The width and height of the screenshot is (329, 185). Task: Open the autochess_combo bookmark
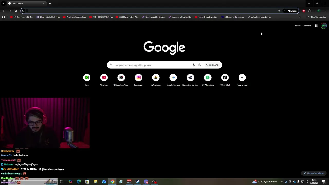tap(259, 17)
